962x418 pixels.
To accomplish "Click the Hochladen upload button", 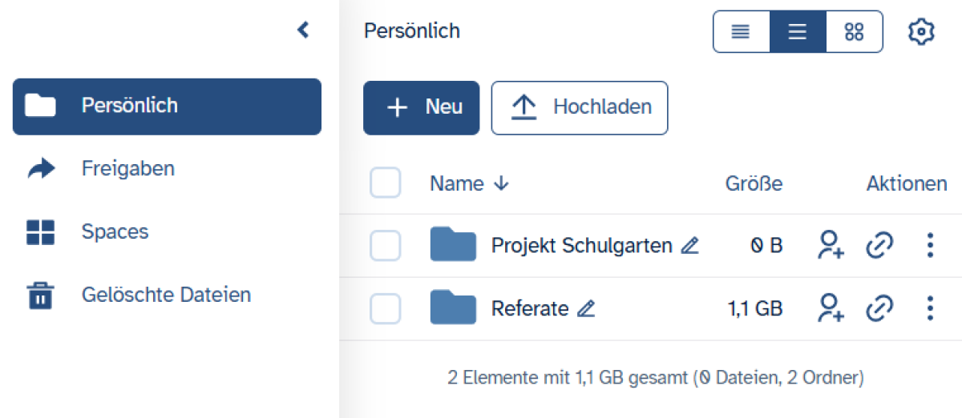I will tap(579, 107).
